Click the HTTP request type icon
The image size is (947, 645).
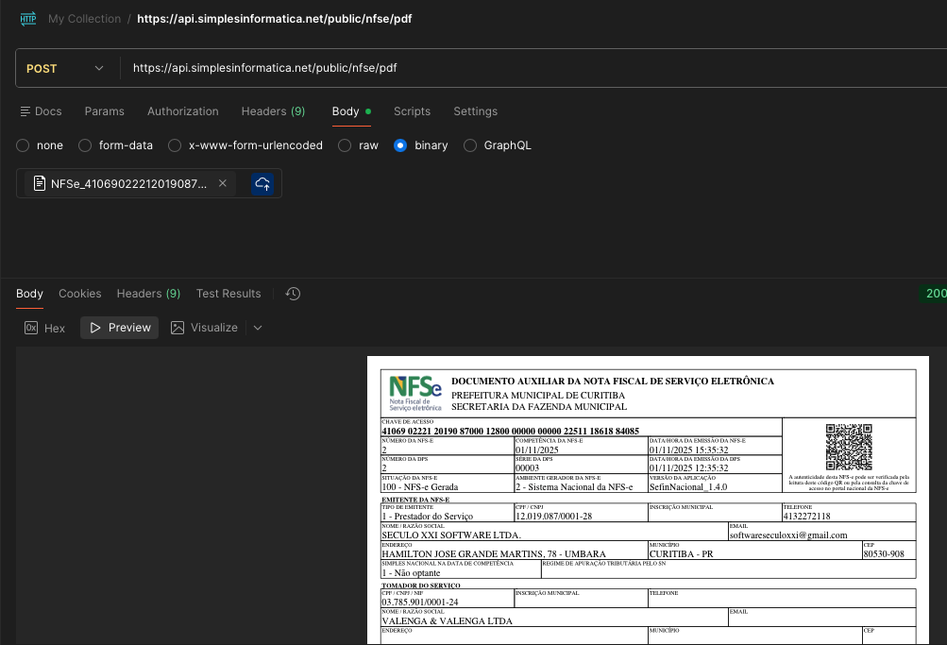coord(27,19)
